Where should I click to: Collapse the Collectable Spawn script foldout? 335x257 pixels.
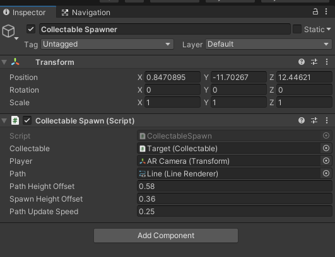click(4, 121)
